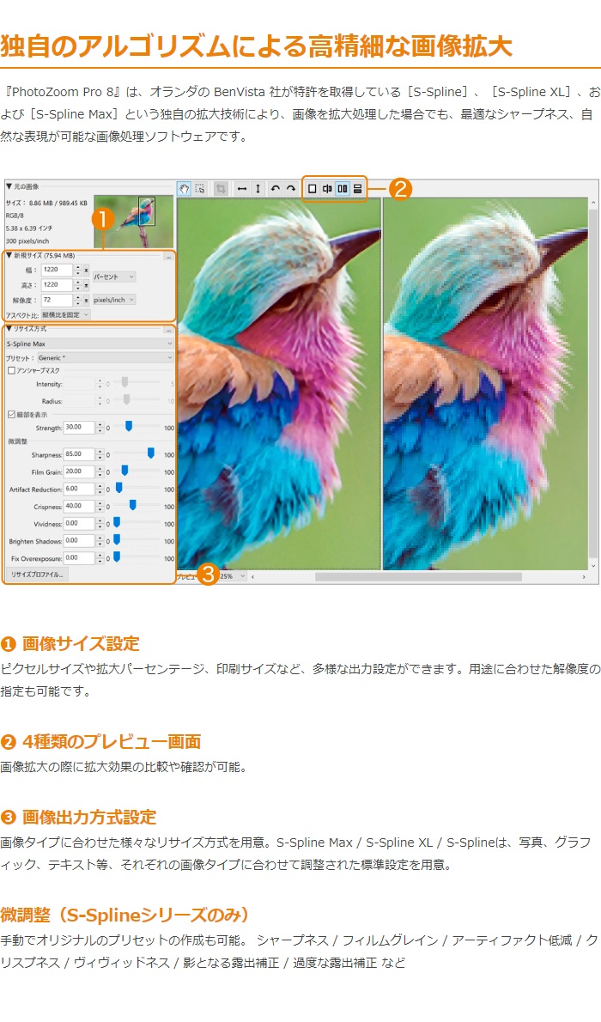Open the S-Spline Max method dropdown
Image resolution: width=601 pixels, height=1022 pixels.
point(89,344)
